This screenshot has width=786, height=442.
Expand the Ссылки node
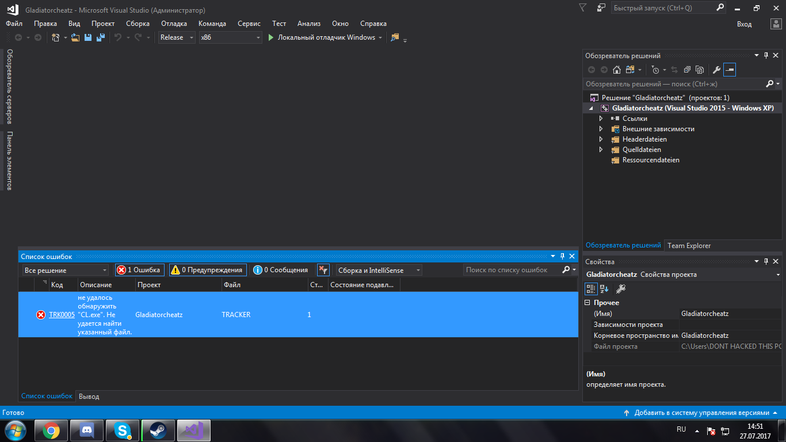(601, 119)
